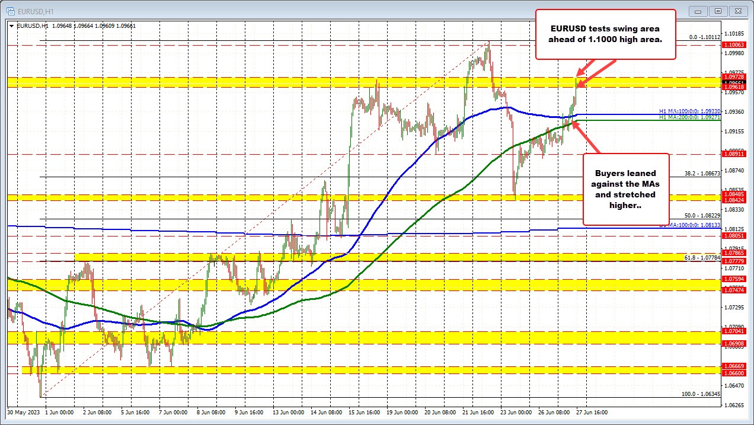Select the 1.09728 swing area price label
This screenshot has width=754, height=425.
733,78
